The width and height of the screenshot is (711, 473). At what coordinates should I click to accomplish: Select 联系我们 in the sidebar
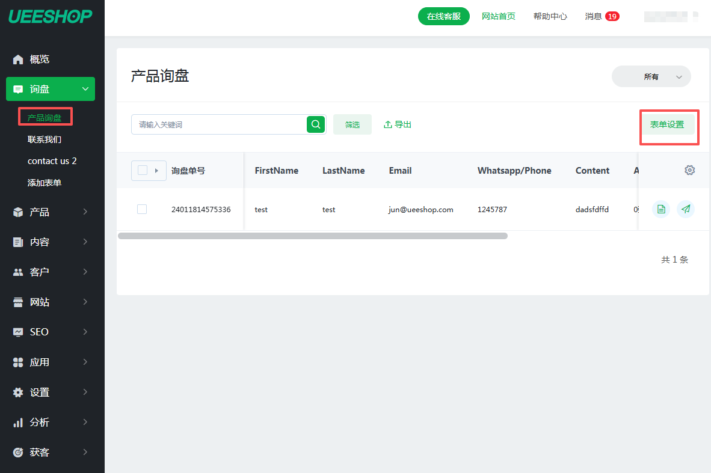click(45, 139)
